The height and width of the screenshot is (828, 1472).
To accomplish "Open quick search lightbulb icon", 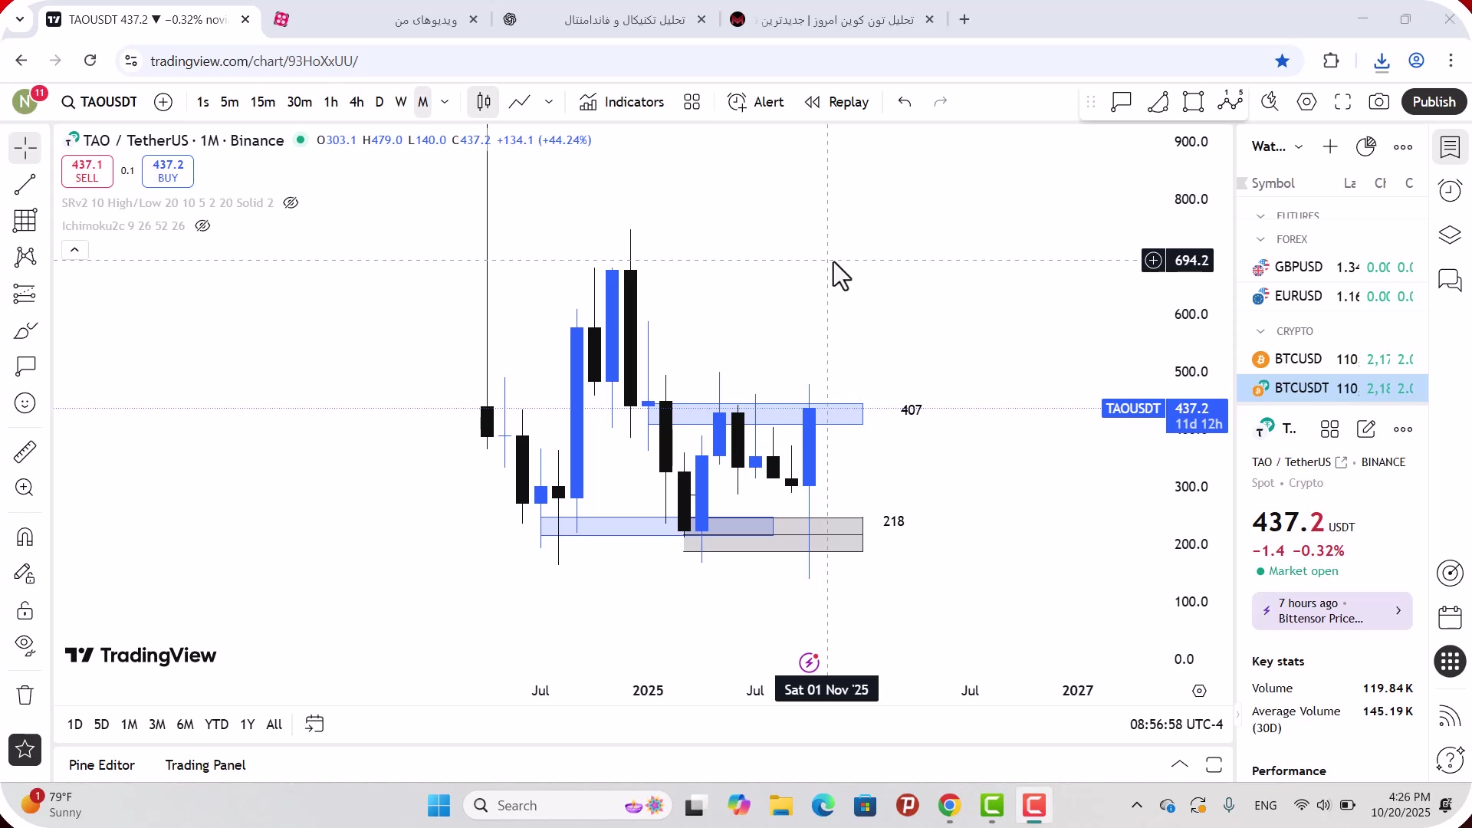I will (x=1270, y=102).
